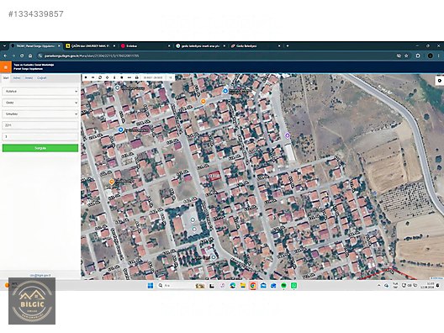The height and width of the screenshot is (333, 444).
Task: Open the Kütahya province dropdown
Action: [x=40, y=92]
